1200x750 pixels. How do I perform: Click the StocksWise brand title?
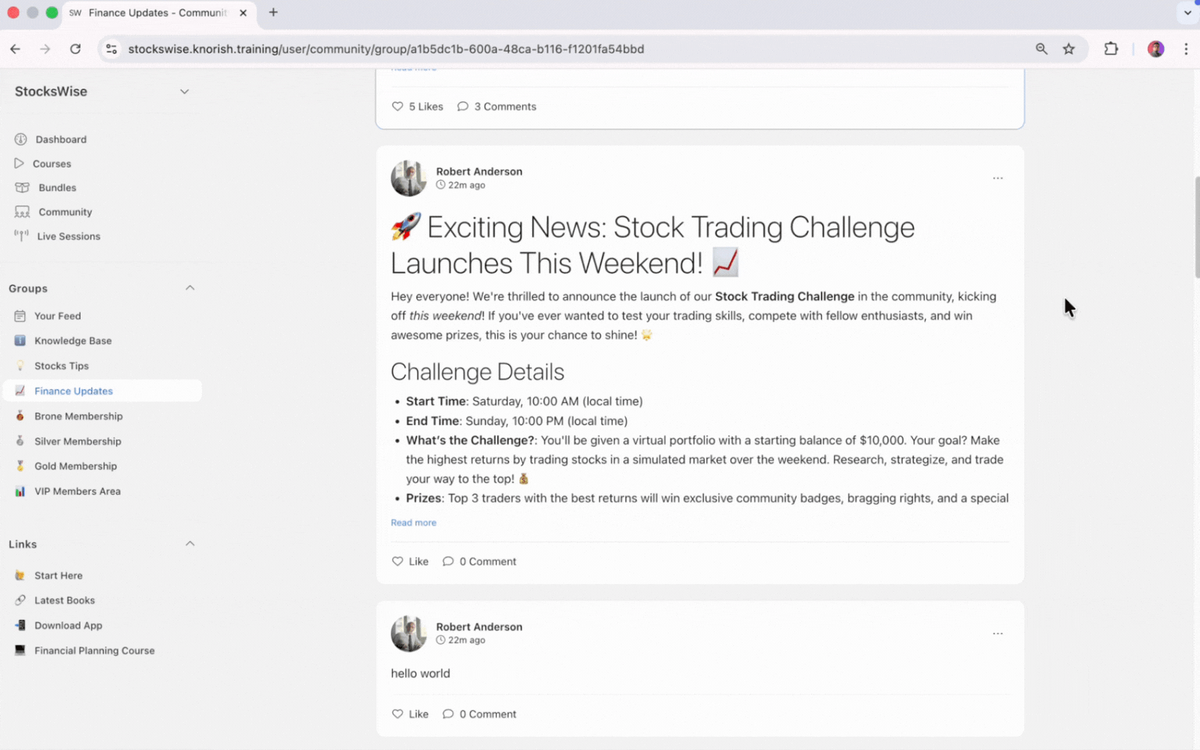point(51,92)
